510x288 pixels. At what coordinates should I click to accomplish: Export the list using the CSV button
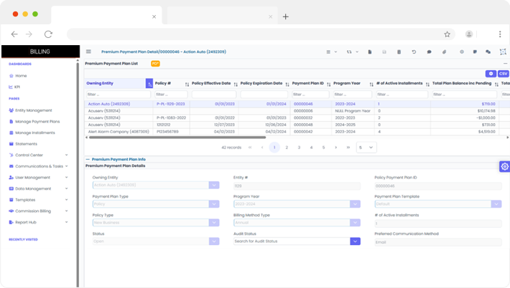(x=503, y=73)
